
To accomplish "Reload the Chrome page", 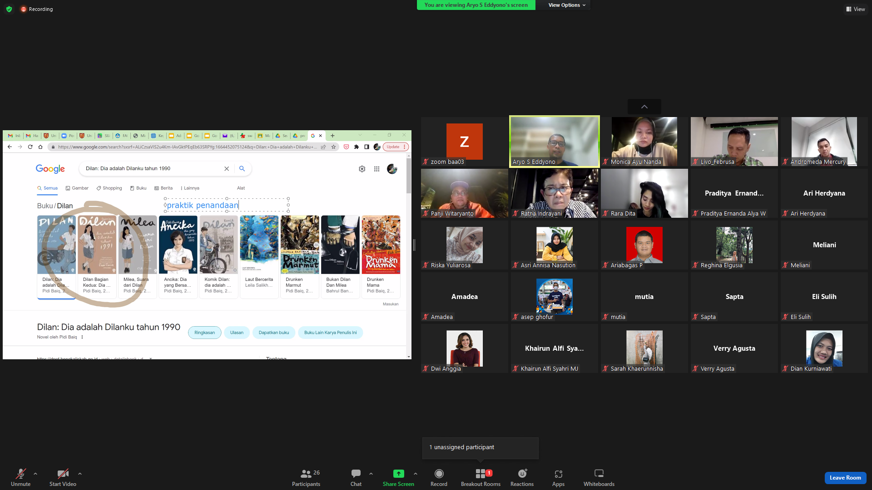I will (x=30, y=147).
